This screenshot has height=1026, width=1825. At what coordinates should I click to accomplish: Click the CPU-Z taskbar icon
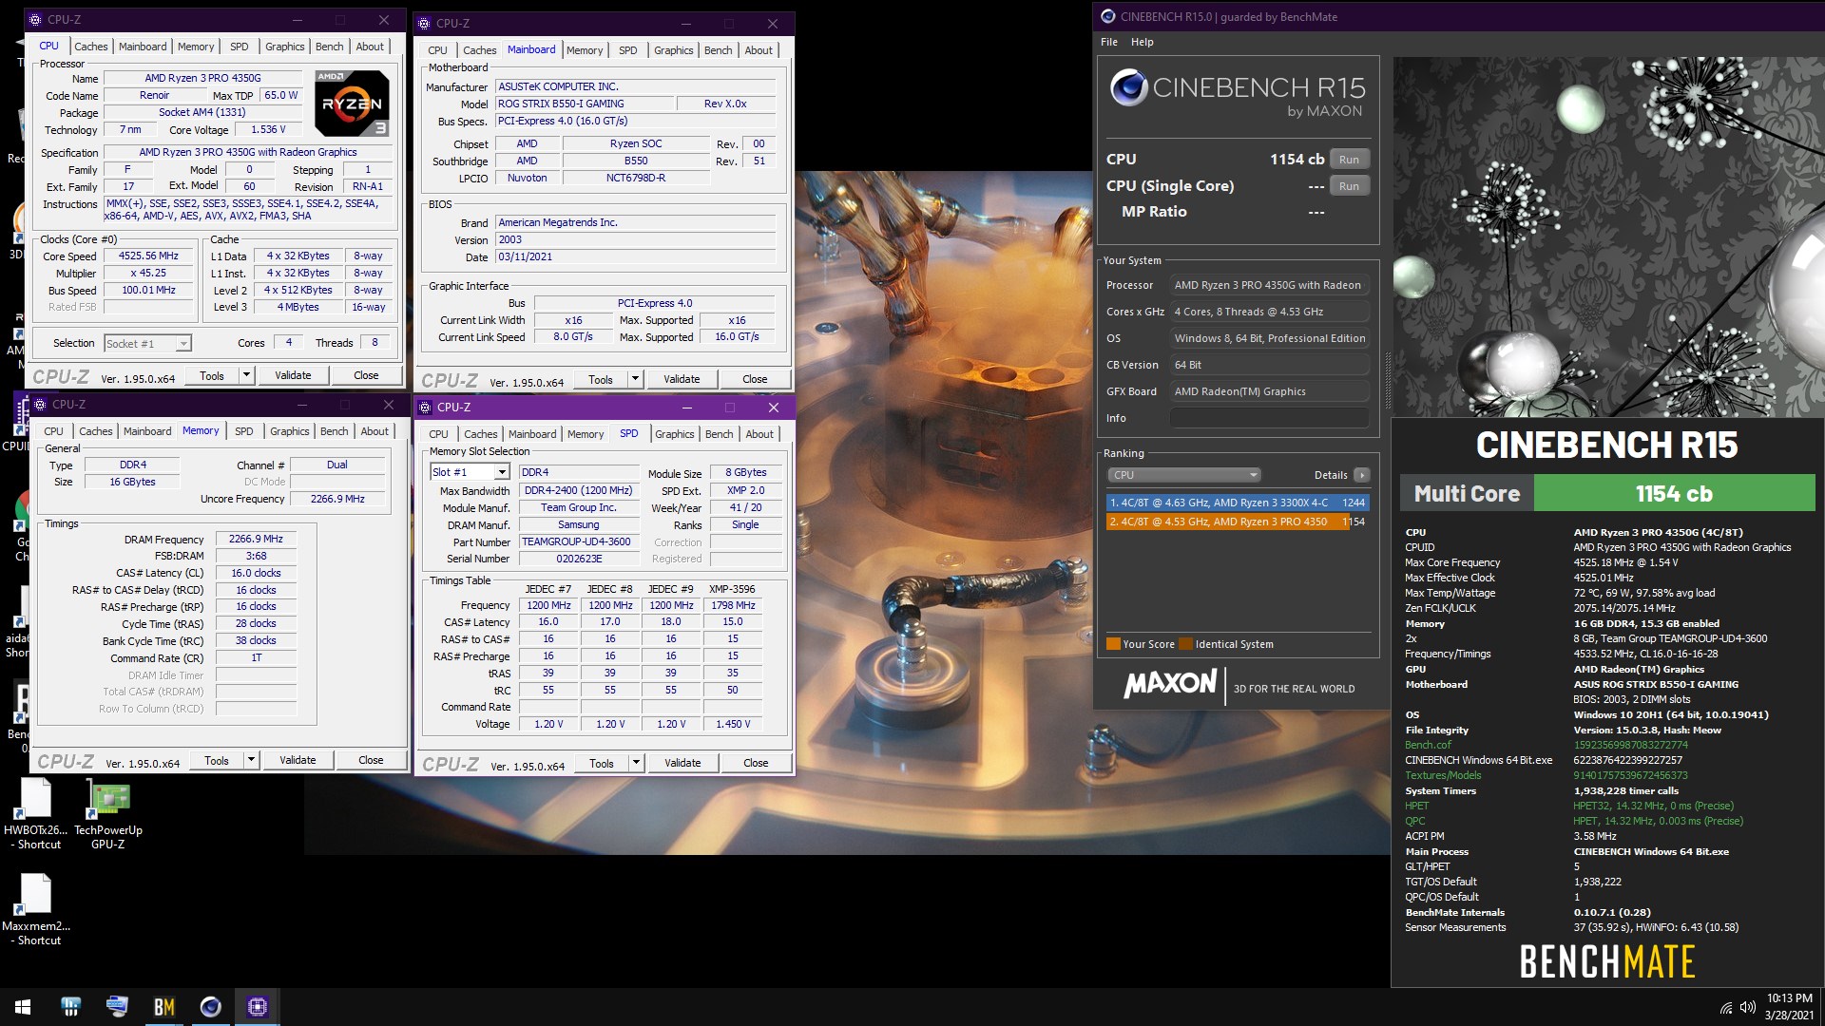[x=257, y=1007]
